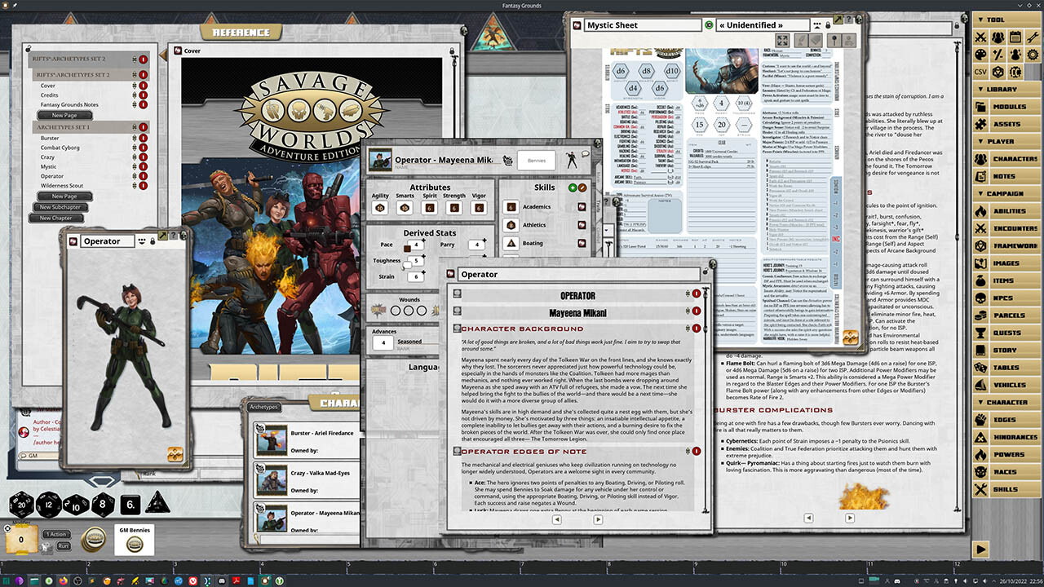Image resolution: width=1044 pixels, height=587 pixels.
Task: Click the Agility attribute die
Action: [x=379, y=208]
